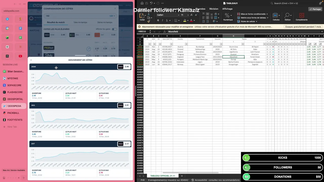Click Essayez gratuitement pendant 1 mois
Image resolution: width=324 pixels, height=182 pixels.
pos(303,27)
